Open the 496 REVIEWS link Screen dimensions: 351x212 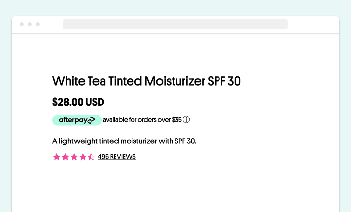tap(117, 157)
